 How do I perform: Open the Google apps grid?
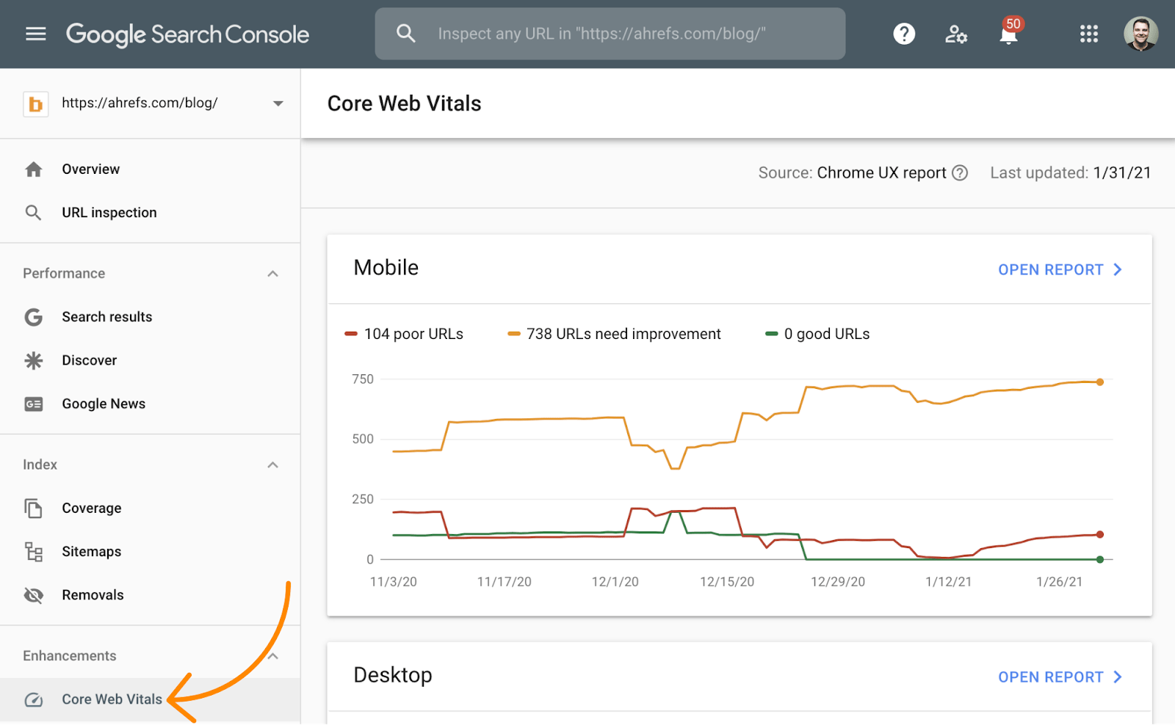click(x=1088, y=34)
